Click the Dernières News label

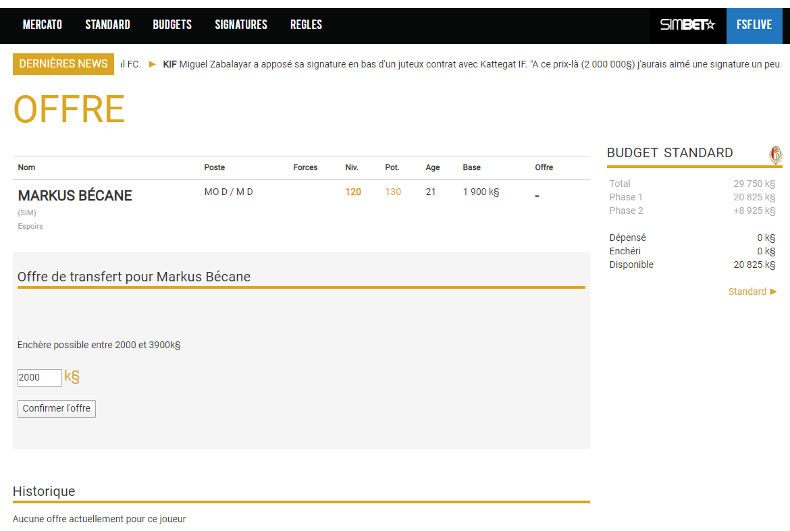[x=63, y=64]
